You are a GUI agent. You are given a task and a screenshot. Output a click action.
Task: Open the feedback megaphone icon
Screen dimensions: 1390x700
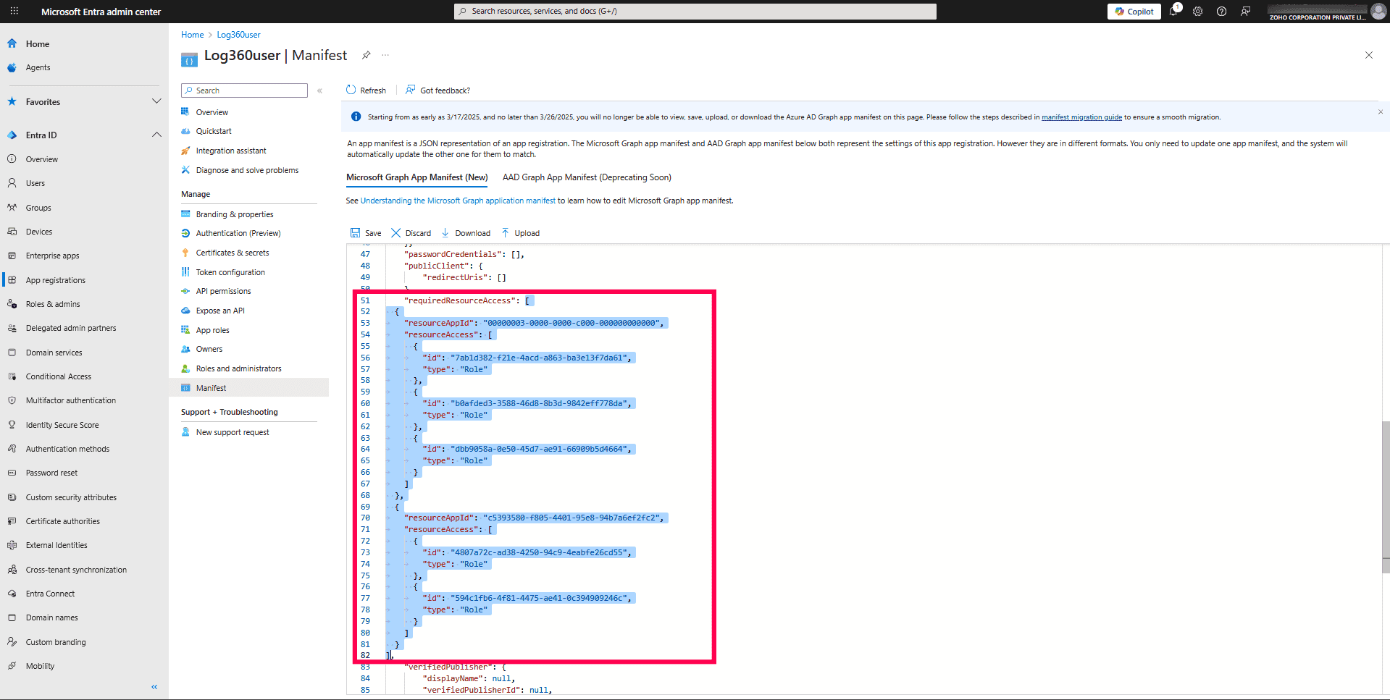[x=1244, y=11]
